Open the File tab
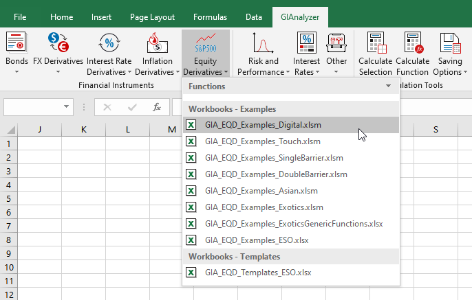 pyautogui.click(x=20, y=17)
